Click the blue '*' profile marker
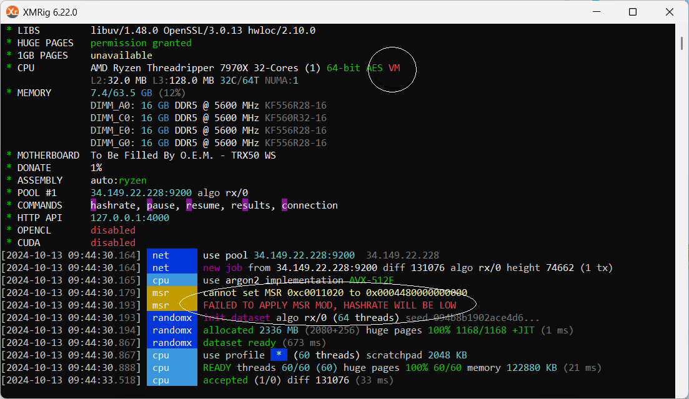The image size is (689, 399). click(x=279, y=355)
